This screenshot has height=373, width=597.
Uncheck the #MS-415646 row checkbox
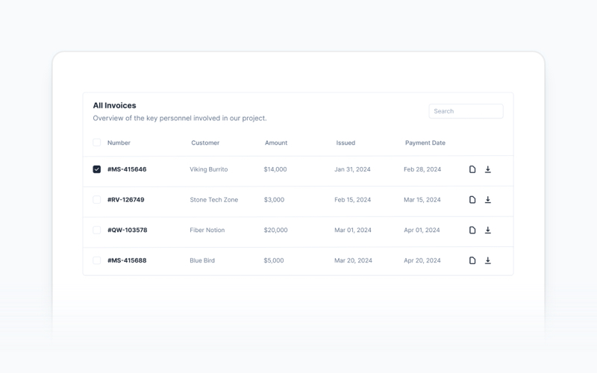(x=97, y=169)
